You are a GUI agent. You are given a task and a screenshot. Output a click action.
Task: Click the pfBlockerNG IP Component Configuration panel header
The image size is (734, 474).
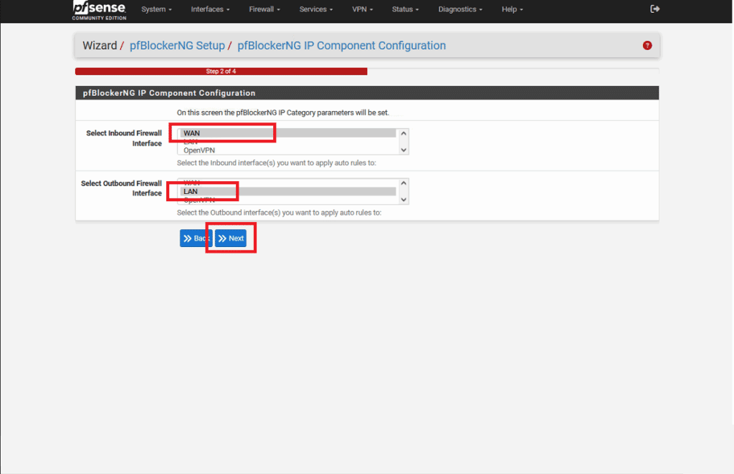367,92
